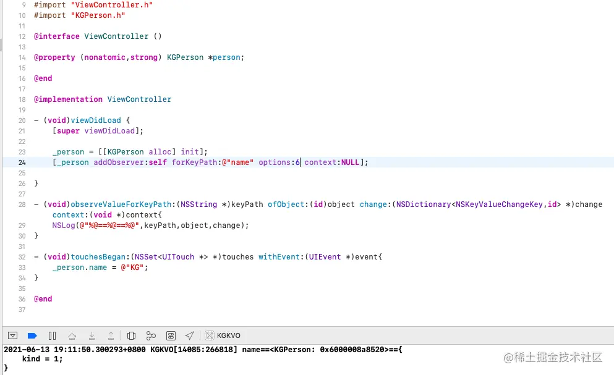Click withEvent:(UIEvent *)event parameter

pos(318,257)
